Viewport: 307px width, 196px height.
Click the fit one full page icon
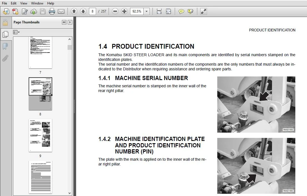tap(168, 11)
